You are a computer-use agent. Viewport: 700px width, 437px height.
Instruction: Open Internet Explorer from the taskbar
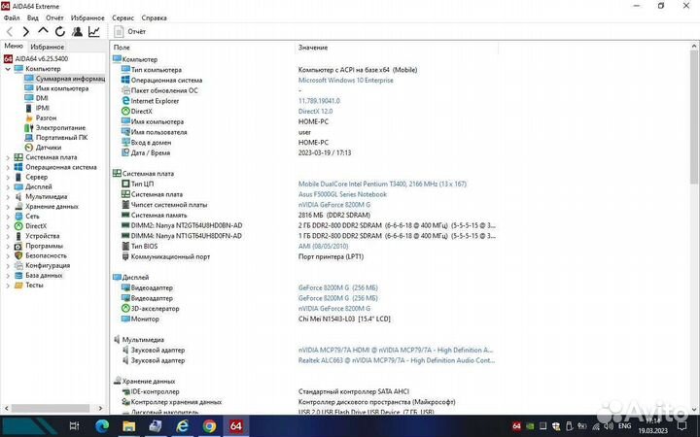click(x=182, y=426)
